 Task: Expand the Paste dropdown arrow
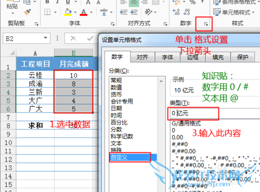point(12,13)
